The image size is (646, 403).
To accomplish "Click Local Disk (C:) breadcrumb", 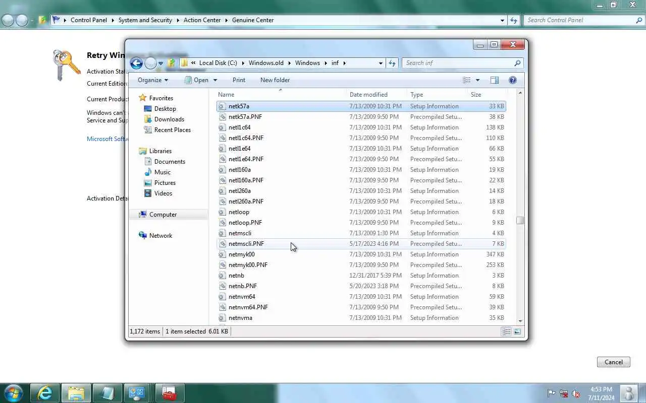I will [218, 63].
